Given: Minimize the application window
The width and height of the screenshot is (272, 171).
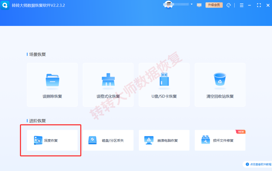Looking at the screenshot, I should (x=249, y=5).
